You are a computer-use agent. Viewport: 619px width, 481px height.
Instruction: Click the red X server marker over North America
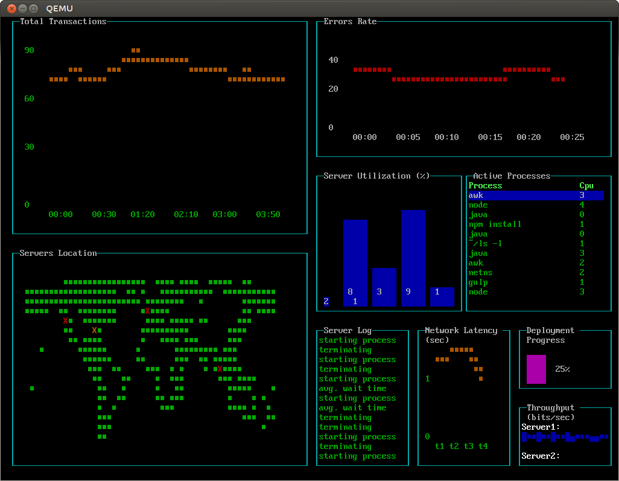tap(65, 320)
